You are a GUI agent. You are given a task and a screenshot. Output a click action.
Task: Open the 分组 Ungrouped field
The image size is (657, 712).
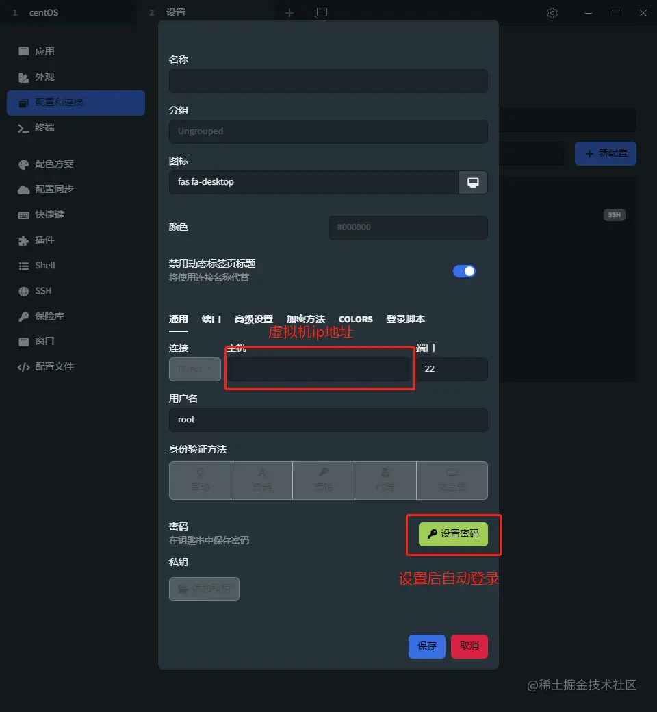tap(328, 131)
